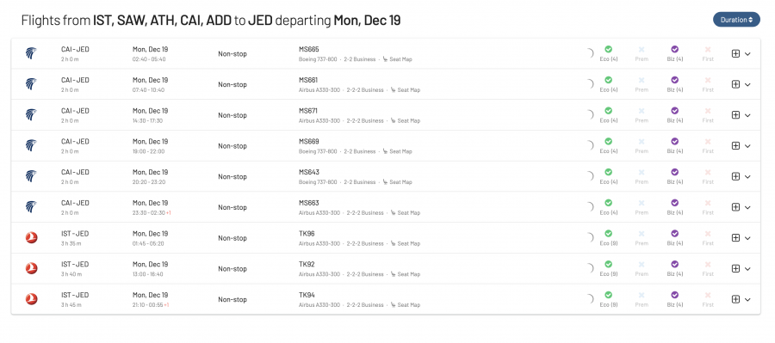Select the purple Biz checkmark for MS643
This screenshot has height=343, width=775.
point(674,172)
